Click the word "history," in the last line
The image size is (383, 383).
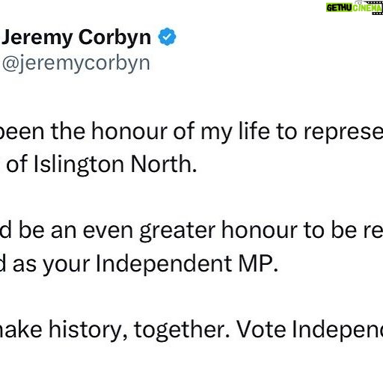88,331
